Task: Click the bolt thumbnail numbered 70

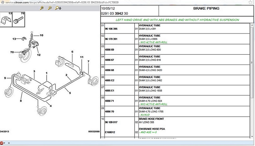Action: pyautogui.click(x=19, y=20)
